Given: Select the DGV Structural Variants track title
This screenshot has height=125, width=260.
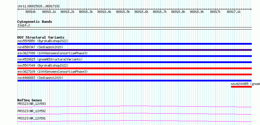Looking at the screenshot, I should click(41, 37).
